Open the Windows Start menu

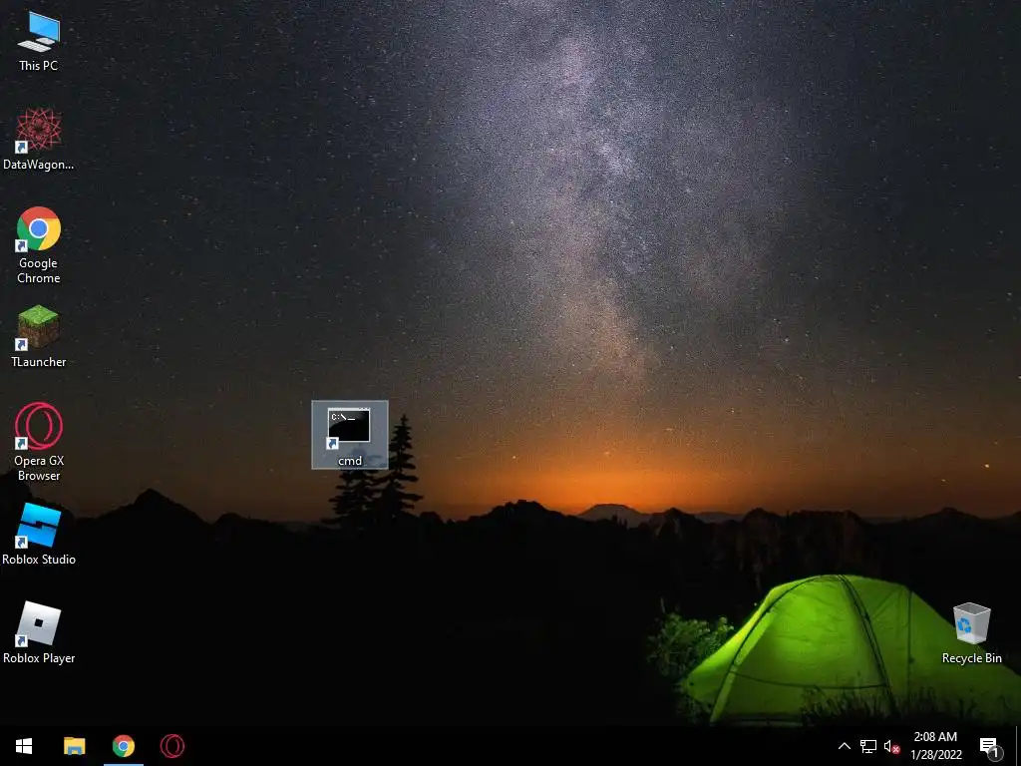[24, 746]
